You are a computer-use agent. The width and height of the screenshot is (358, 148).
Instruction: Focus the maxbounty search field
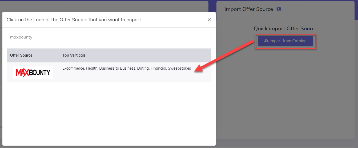[109, 37]
